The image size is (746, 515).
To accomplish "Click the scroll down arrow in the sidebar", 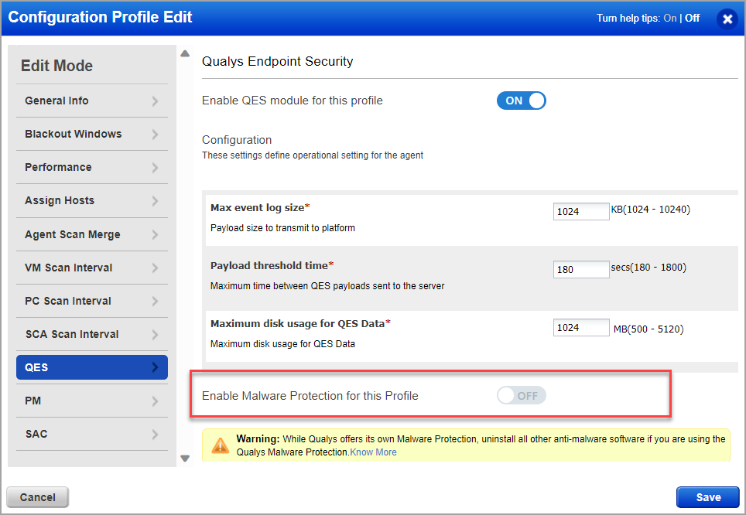I will (185, 459).
